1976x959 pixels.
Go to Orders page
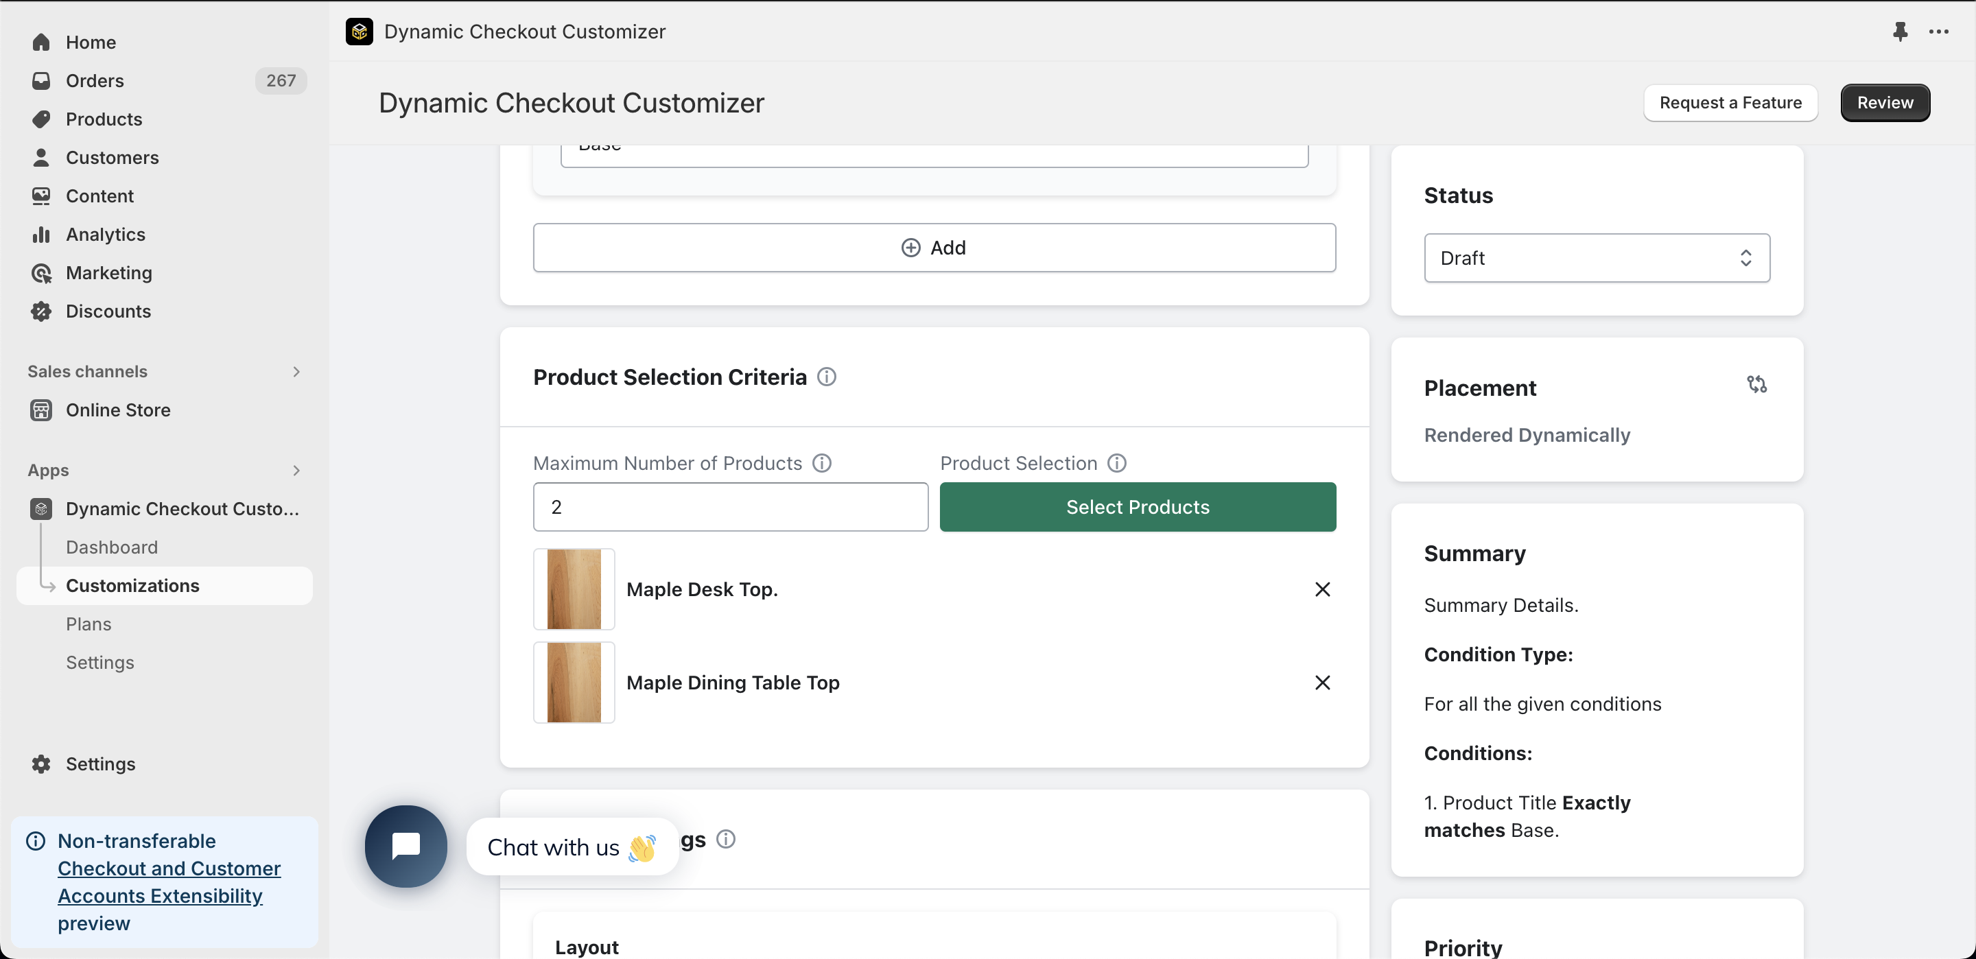95,80
